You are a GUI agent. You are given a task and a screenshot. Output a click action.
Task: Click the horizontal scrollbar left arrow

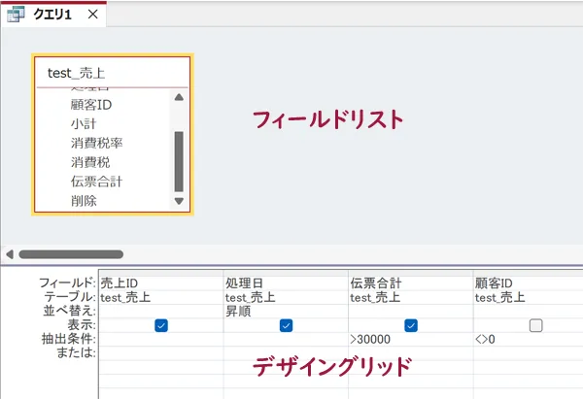tap(9, 254)
